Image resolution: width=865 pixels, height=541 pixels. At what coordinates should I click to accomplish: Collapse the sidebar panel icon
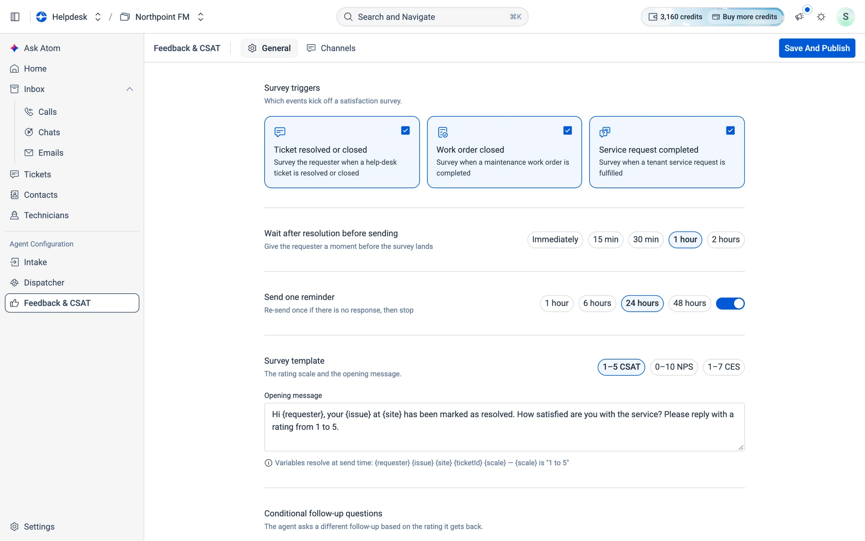[15, 17]
